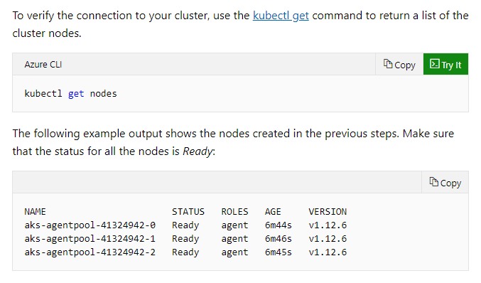Click the word 'nodes' in the command
Screen dimensions: 481x283
pyautogui.click(x=104, y=93)
